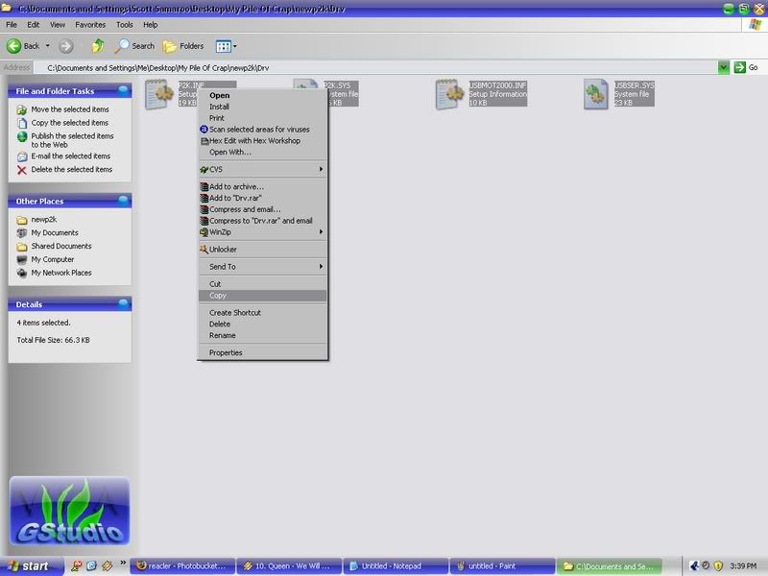Switch to Untitled - Notepad taskbar button
The width and height of the screenshot is (768, 576).
tap(396, 566)
